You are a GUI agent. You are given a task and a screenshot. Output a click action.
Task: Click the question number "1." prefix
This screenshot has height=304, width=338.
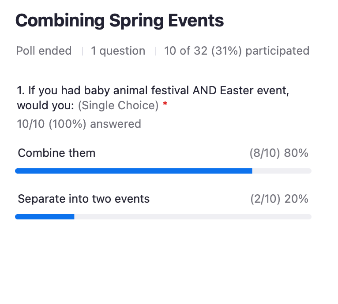[21, 91]
